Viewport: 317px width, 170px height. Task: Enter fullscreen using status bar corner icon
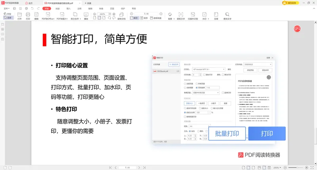point(312,168)
